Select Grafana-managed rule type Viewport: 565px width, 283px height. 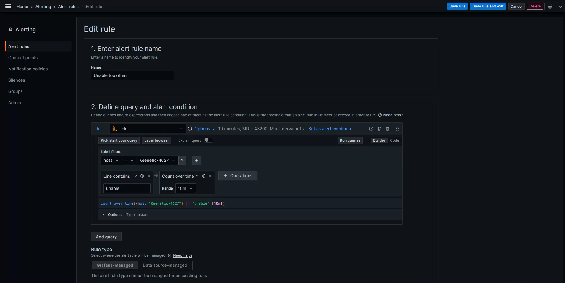point(115,265)
